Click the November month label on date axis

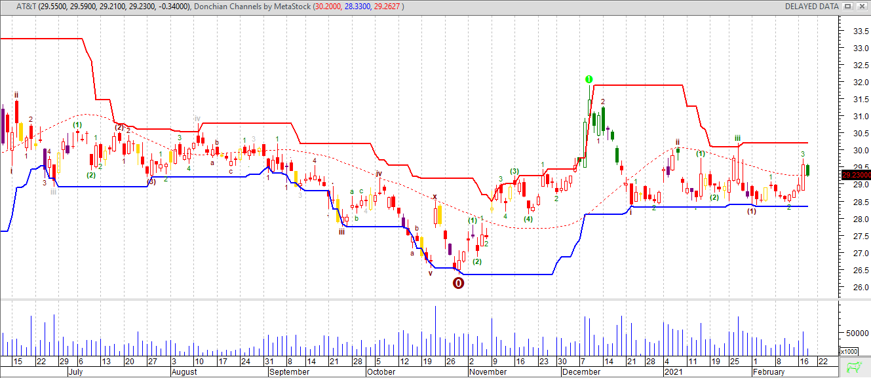click(488, 371)
